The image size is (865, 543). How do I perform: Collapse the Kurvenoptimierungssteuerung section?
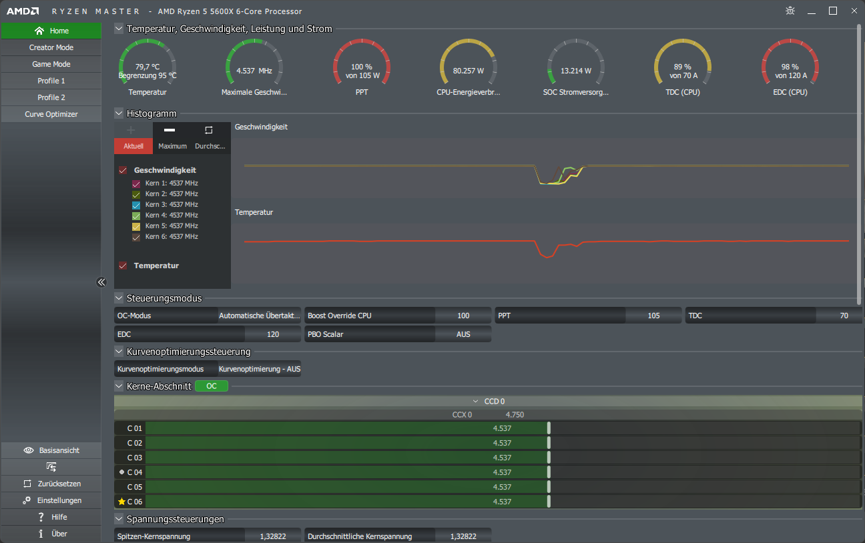[x=119, y=352]
